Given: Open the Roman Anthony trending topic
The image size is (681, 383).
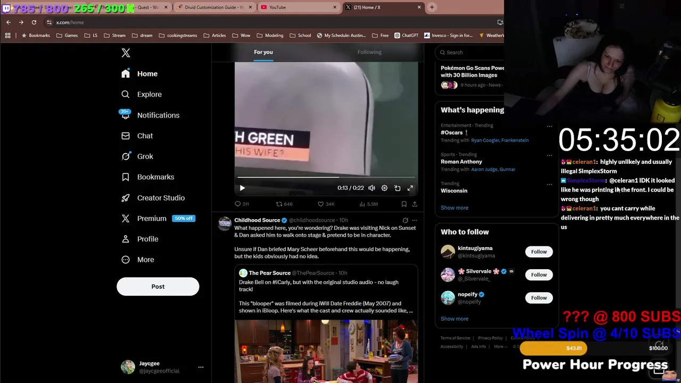Looking at the screenshot, I should tap(461, 162).
